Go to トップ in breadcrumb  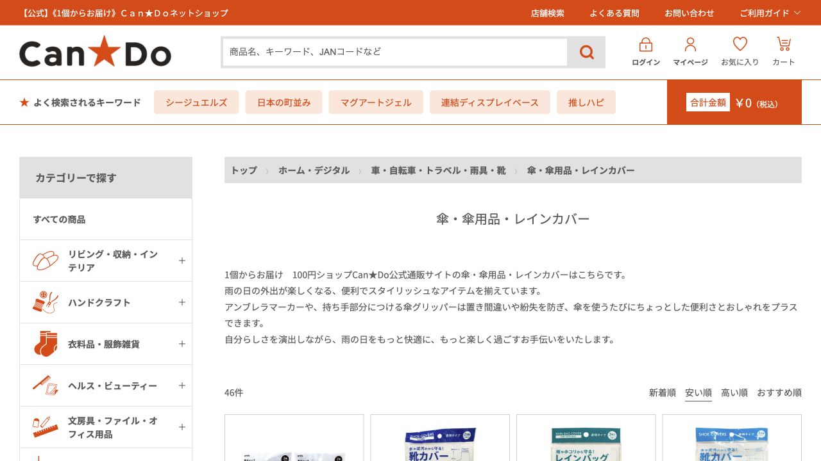pyautogui.click(x=244, y=170)
